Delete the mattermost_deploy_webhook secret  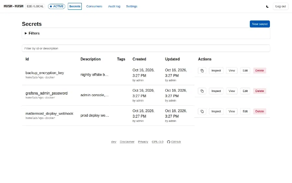click(260, 111)
